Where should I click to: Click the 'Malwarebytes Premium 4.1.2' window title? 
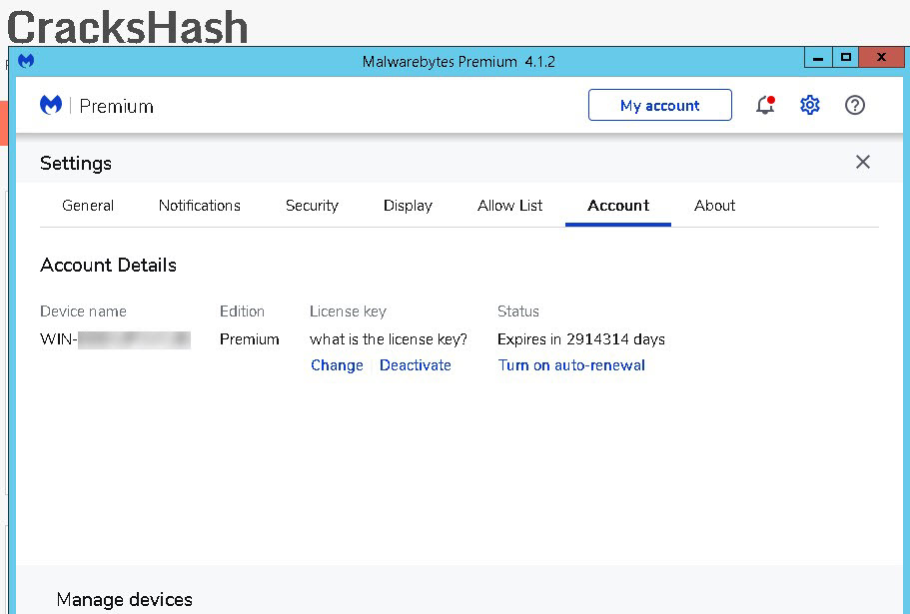click(x=458, y=62)
